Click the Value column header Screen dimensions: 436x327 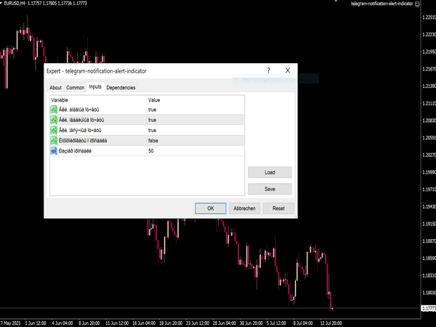click(x=195, y=100)
